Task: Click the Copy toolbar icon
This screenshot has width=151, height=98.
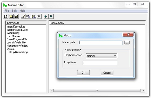Action: tap(28, 16)
